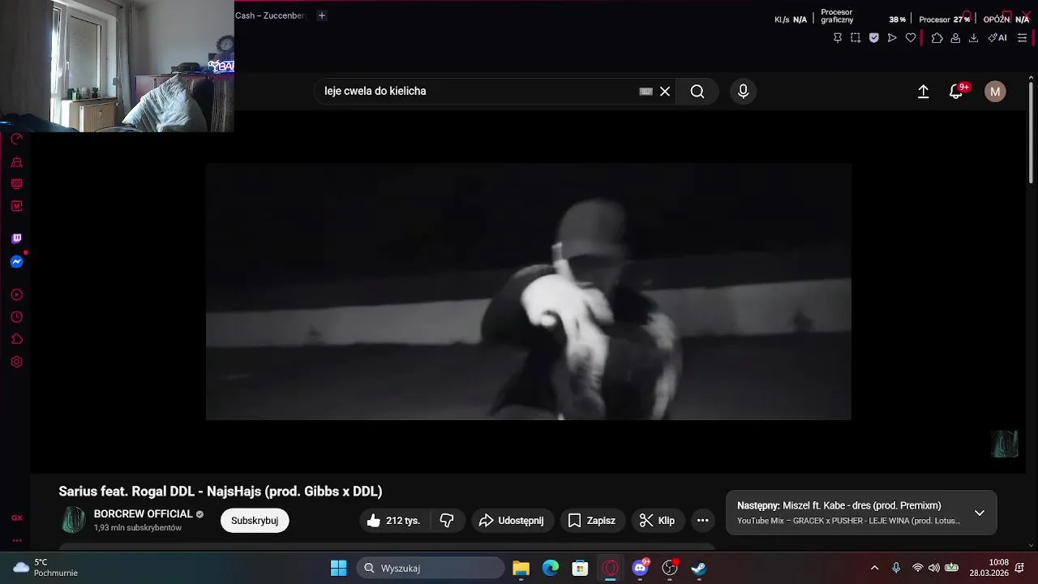Open the Windows Start menu
The image size is (1038, 584).
(x=339, y=568)
